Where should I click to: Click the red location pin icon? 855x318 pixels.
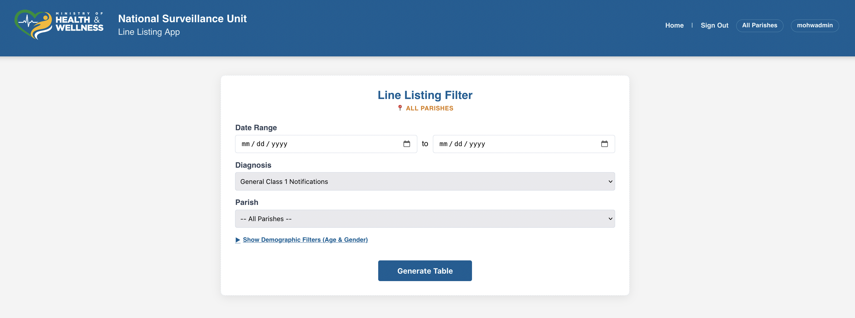[400, 108]
